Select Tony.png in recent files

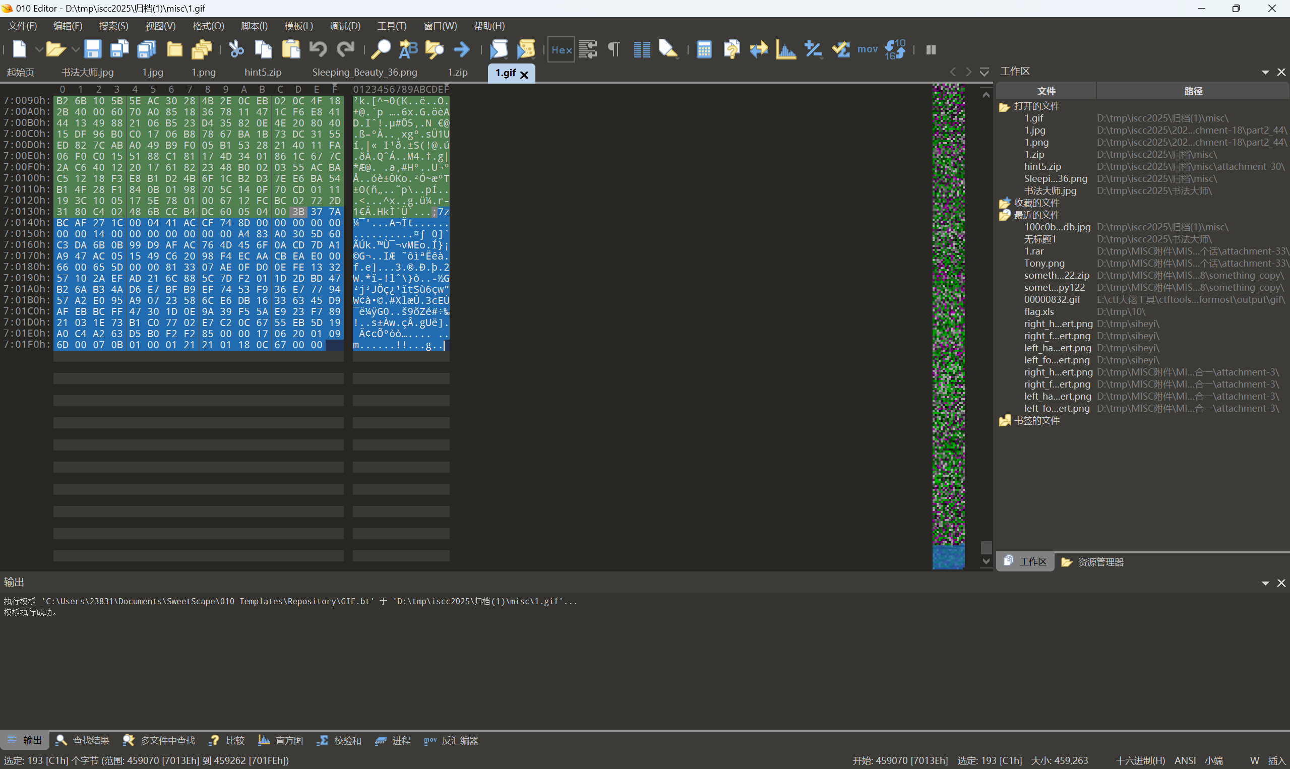1044,263
